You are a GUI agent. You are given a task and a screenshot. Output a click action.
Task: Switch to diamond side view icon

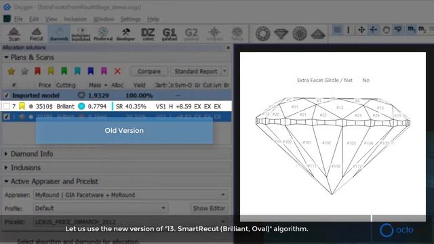pos(281,34)
